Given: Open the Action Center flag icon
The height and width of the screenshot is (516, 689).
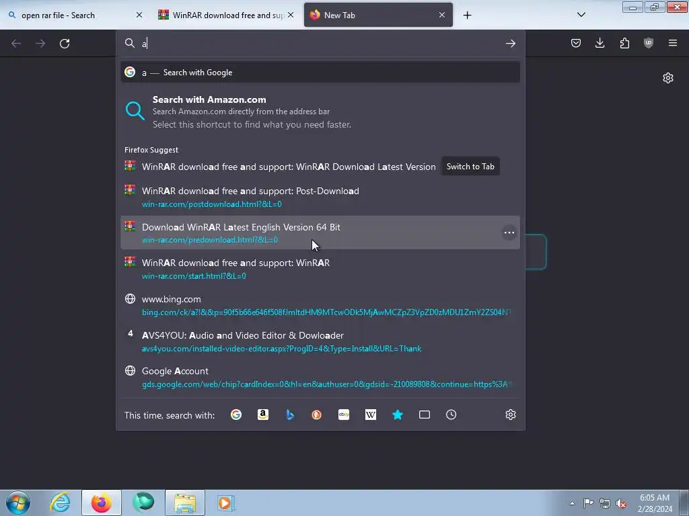Looking at the screenshot, I should pos(588,503).
